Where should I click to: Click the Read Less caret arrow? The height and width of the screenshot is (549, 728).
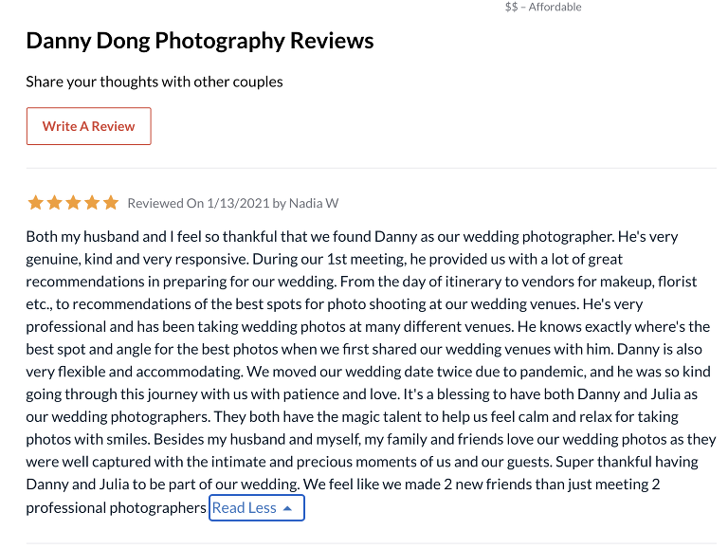point(288,508)
